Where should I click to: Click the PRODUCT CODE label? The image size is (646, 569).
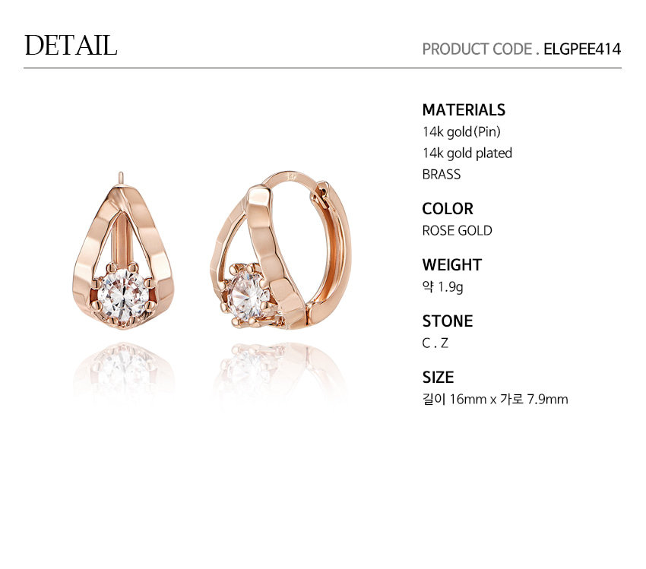pos(477,49)
